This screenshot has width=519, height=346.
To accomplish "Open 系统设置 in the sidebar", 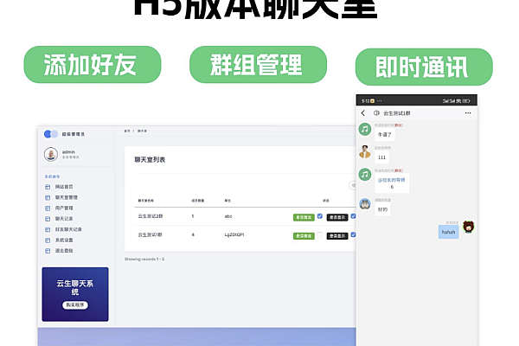I will (x=64, y=240).
